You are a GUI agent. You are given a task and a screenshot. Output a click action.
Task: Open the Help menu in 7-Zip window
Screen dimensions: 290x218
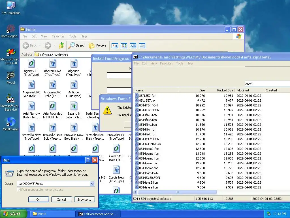189,63
